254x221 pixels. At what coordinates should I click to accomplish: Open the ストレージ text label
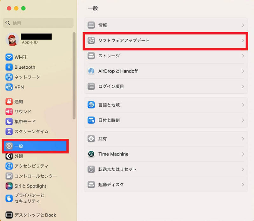109,56
